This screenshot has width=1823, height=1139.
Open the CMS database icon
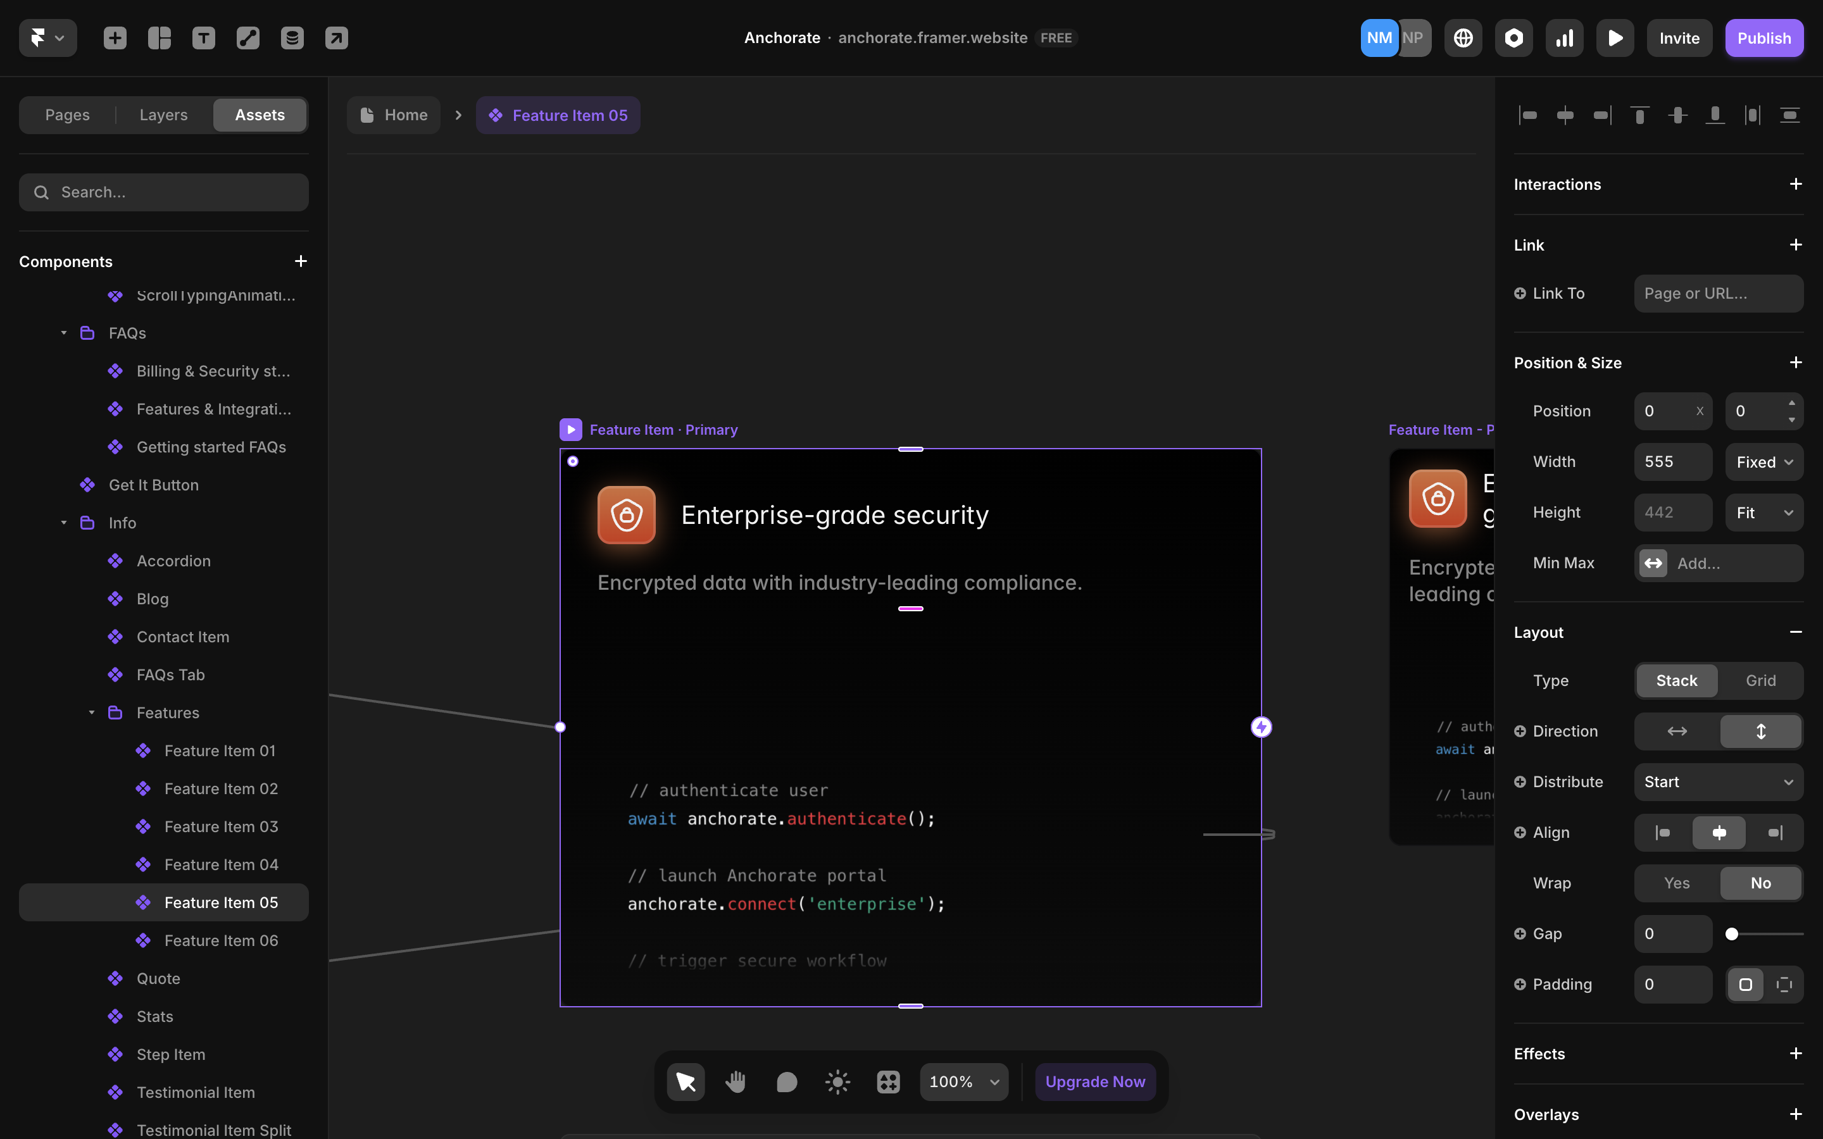click(x=292, y=38)
